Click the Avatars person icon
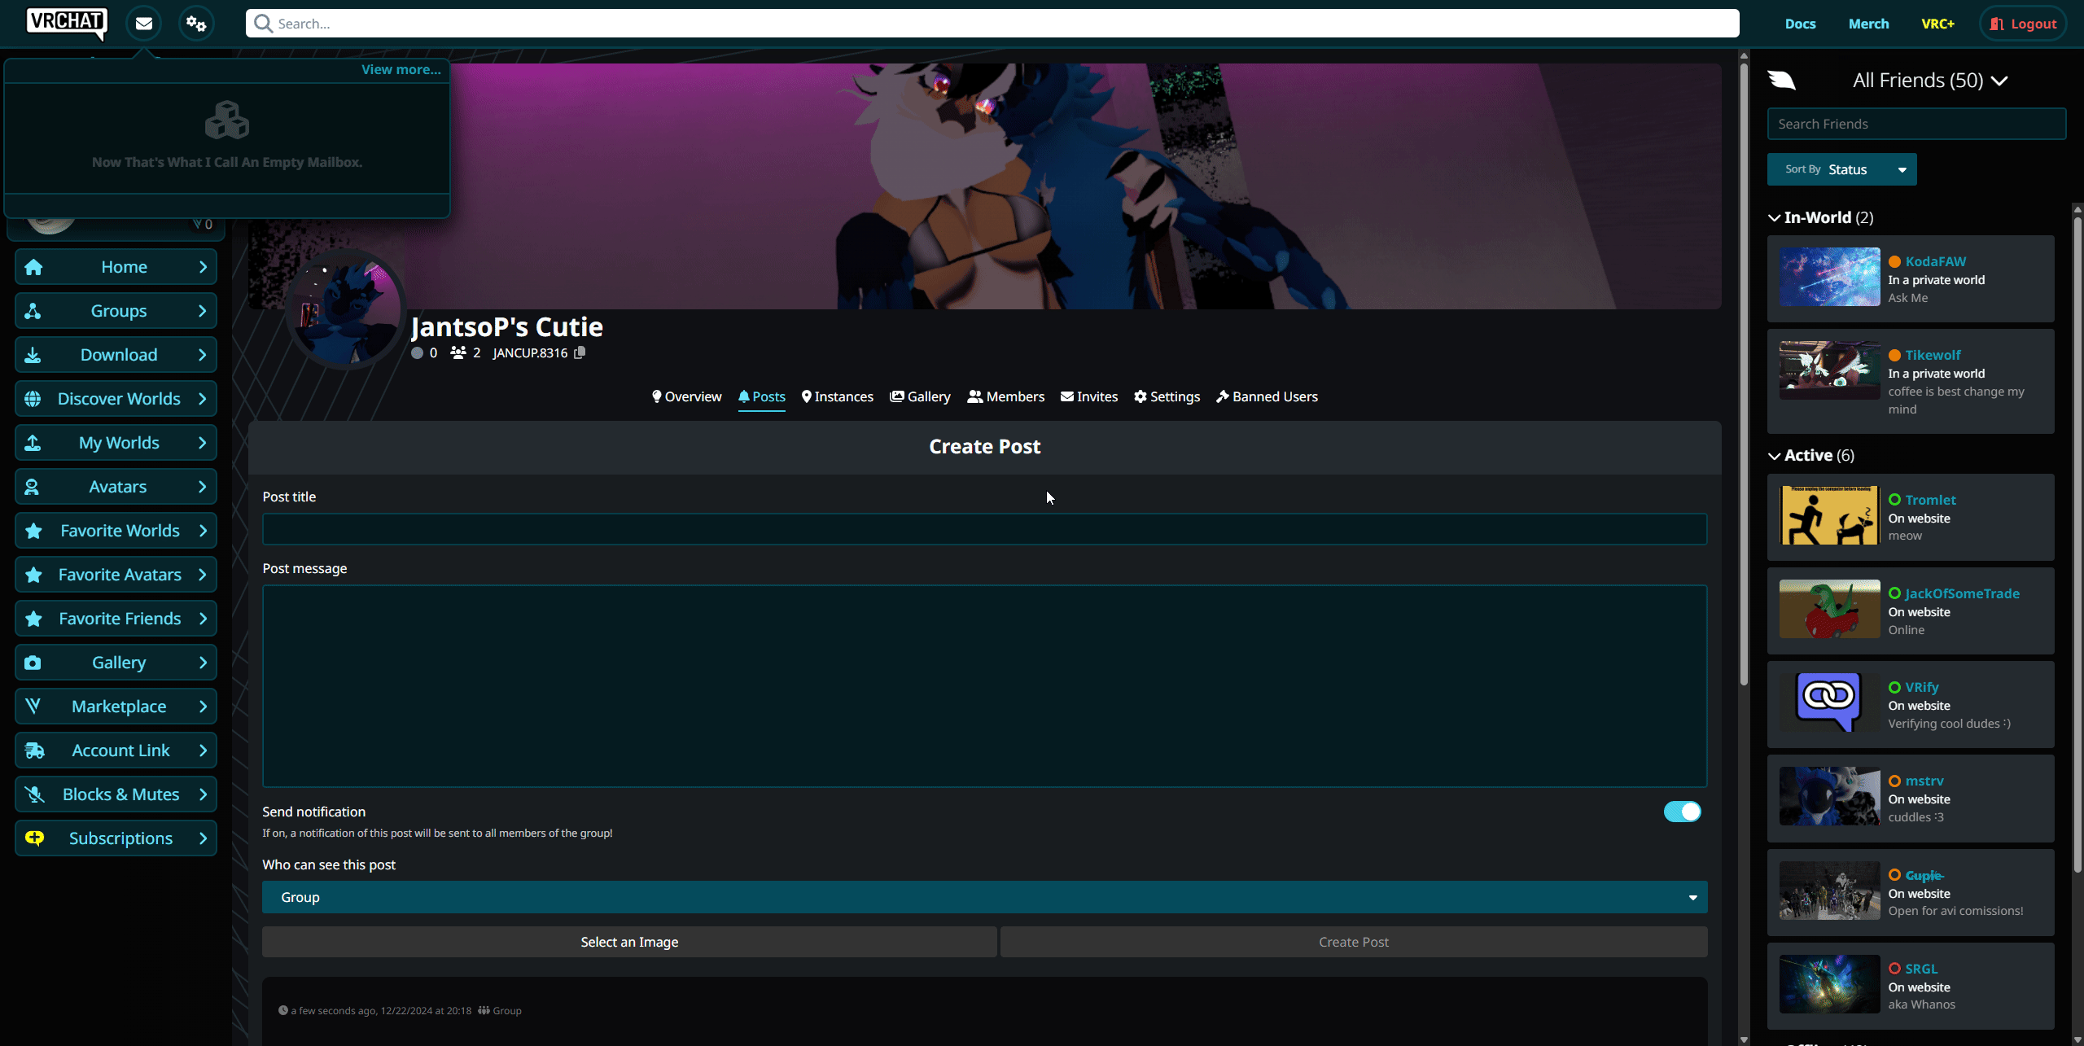2084x1046 pixels. [32, 487]
